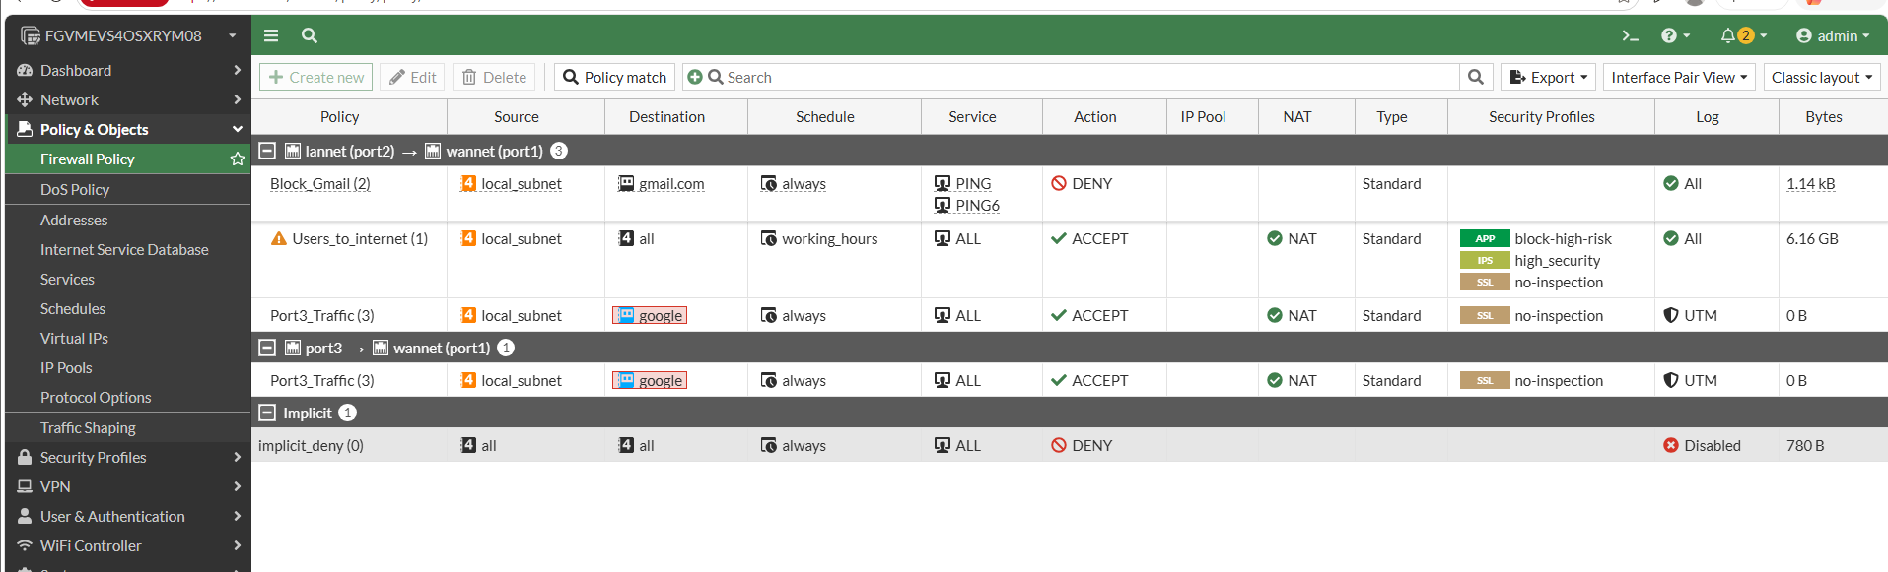This screenshot has height=572, width=1888.
Task: Open the CLI console icon
Action: pos(1630,35)
